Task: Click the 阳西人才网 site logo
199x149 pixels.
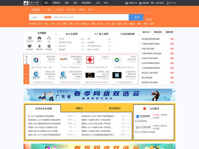Action: (x=31, y=3)
